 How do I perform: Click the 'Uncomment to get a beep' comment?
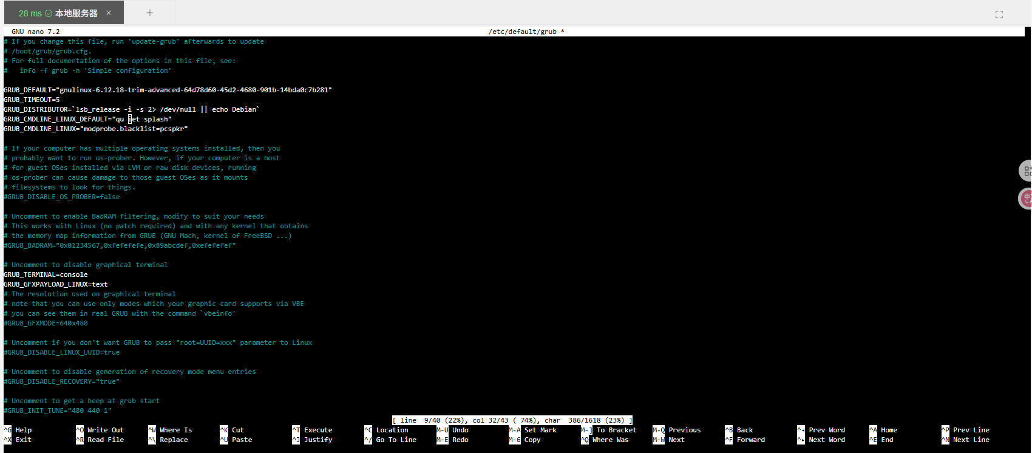click(x=81, y=401)
